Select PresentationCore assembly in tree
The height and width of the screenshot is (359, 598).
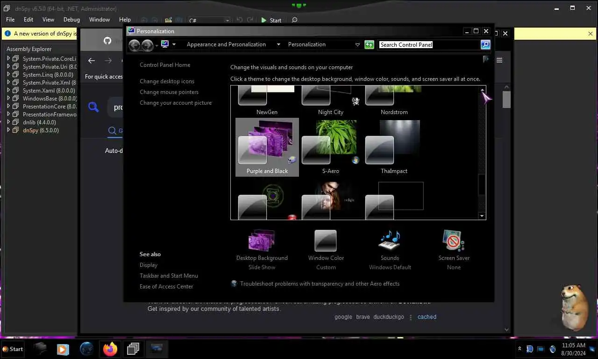tap(50, 107)
